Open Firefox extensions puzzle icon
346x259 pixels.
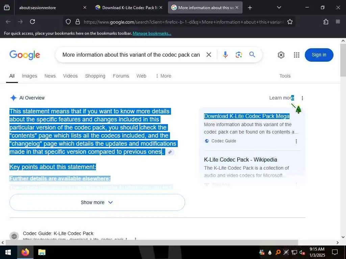(x=326, y=22)
